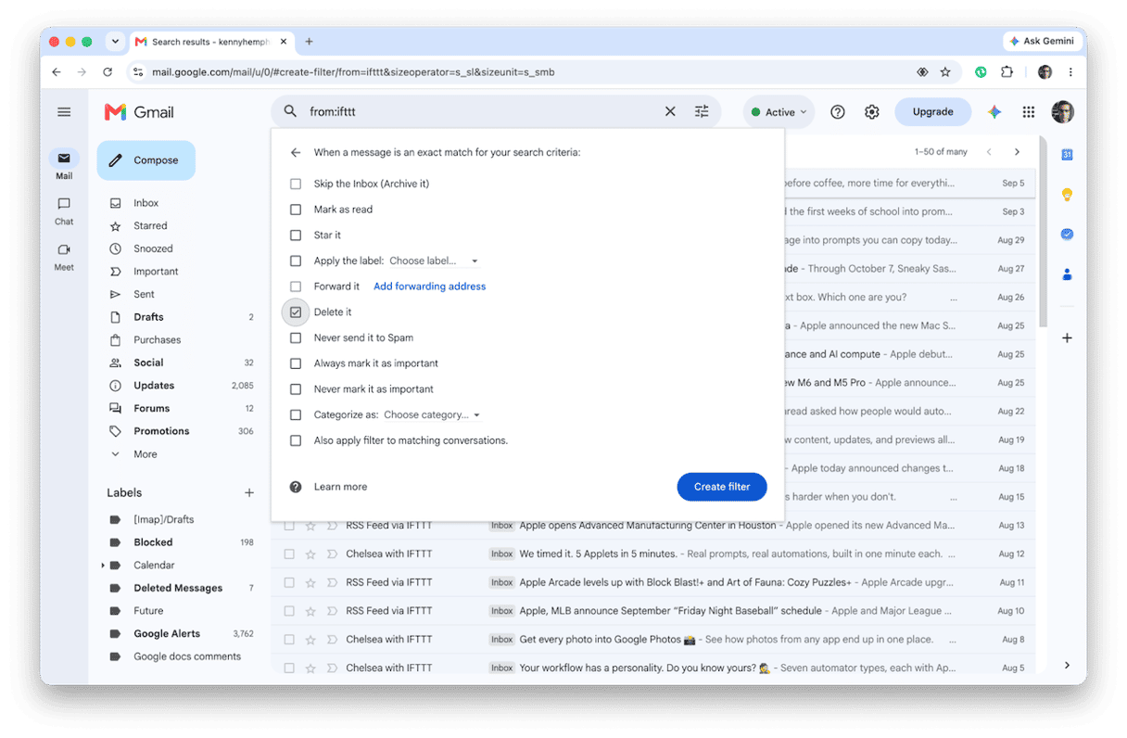Open Google Tasks in side panel
Image resolution: width=1127 pixels, height=738 pixels.
(1067, 235)
